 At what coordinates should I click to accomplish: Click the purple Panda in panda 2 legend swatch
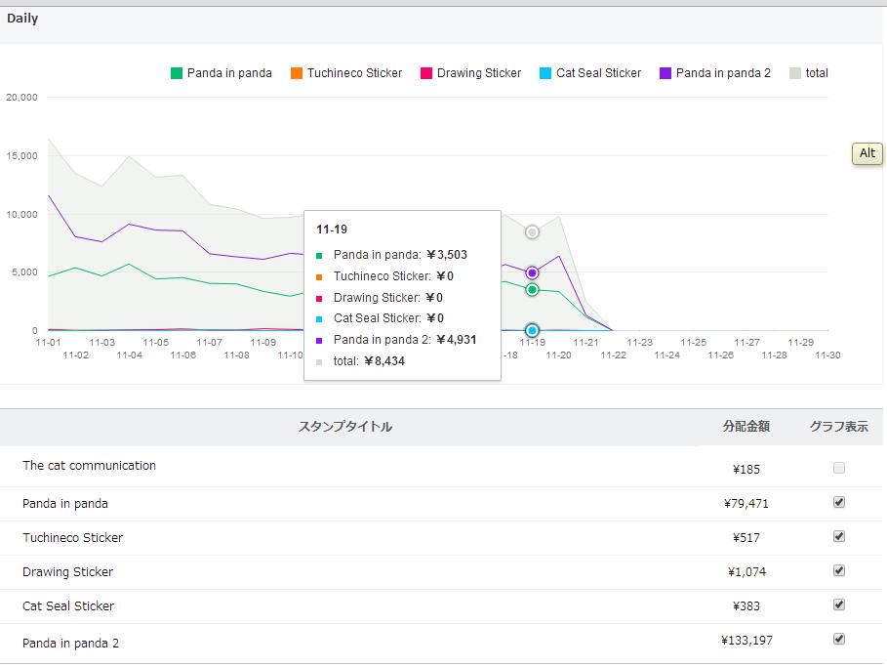tap(665, 73)
